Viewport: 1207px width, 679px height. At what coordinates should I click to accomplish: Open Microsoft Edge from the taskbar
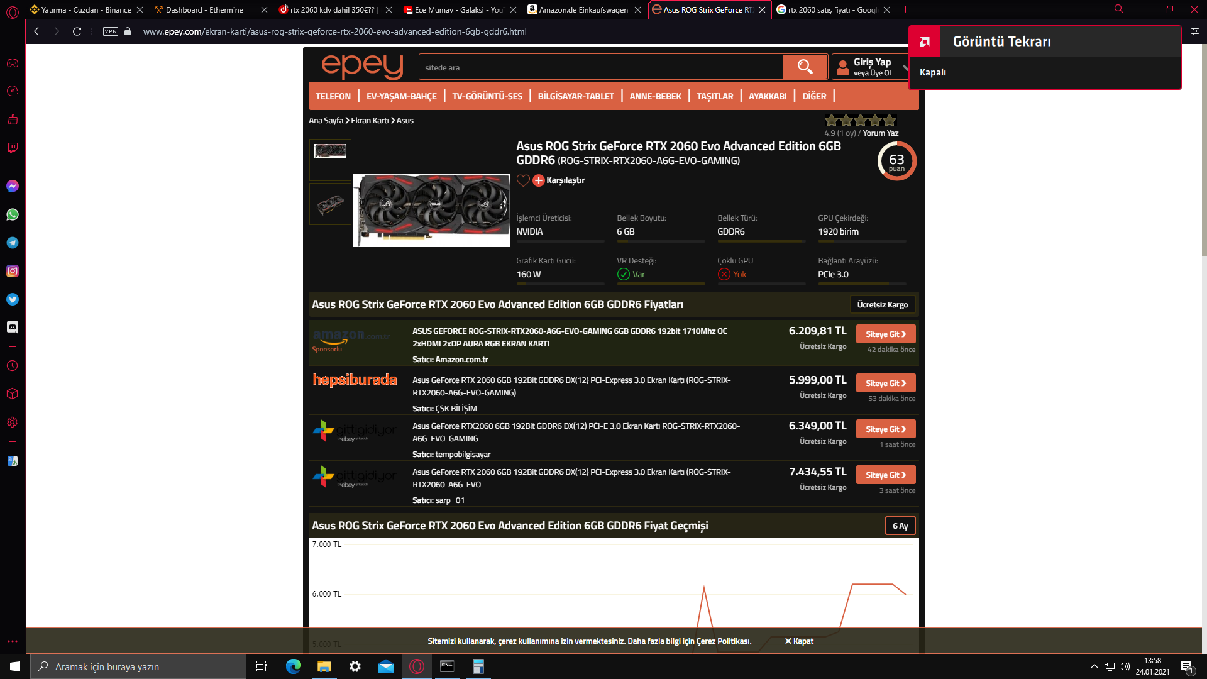point(292,666)
